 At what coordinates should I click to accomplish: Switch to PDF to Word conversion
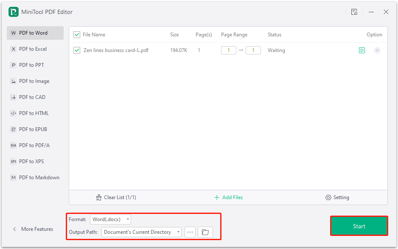[35, 33]
